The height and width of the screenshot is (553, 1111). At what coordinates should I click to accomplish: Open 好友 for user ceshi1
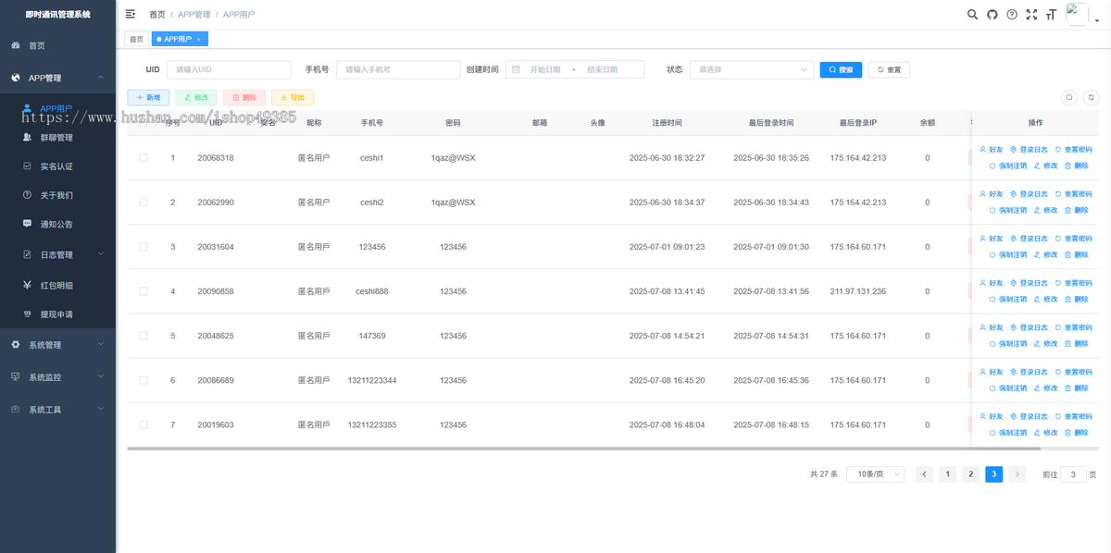(x=991, y=150)
